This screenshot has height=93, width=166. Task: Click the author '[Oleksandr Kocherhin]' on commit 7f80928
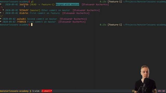point(72,22)
